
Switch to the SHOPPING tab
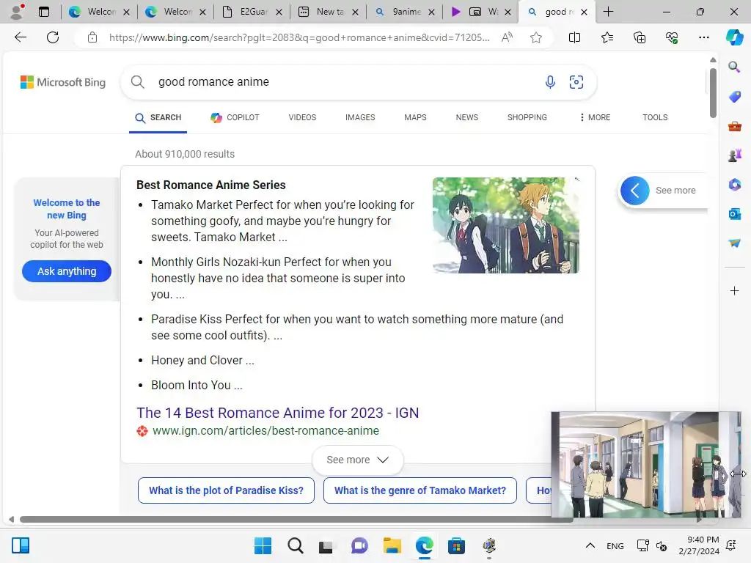(x=527, y=117)
